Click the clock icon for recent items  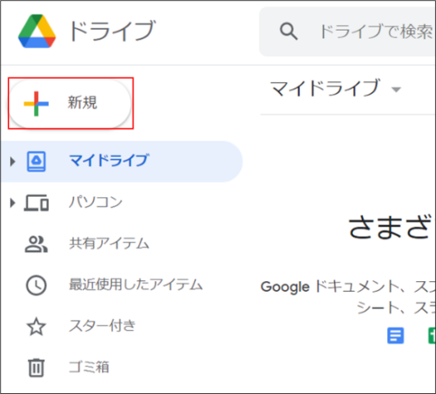point(36,285)
